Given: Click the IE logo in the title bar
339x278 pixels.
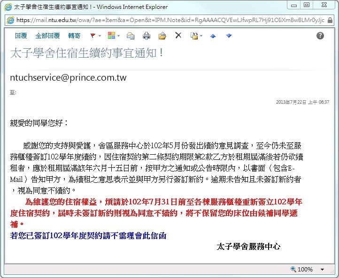Looking at the screenshot, I should point(8,7).
